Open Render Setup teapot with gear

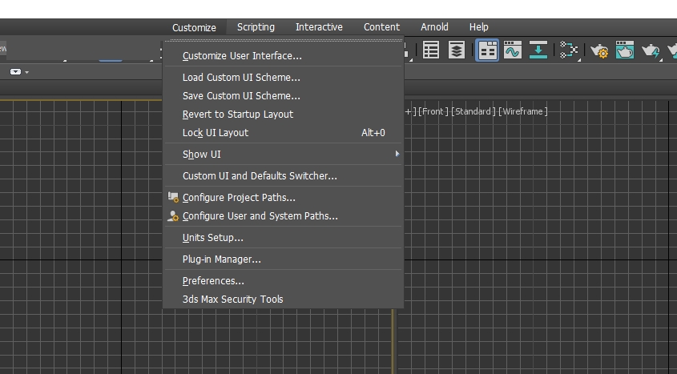pos(599,51)
